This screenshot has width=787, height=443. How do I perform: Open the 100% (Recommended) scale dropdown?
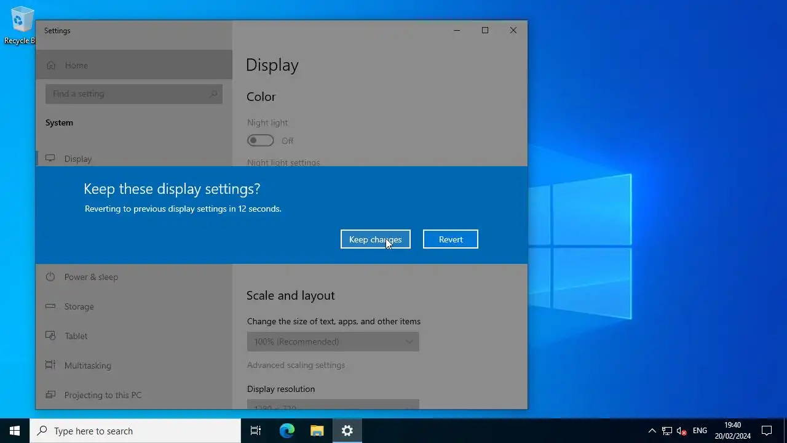click(x=333, y=341)
